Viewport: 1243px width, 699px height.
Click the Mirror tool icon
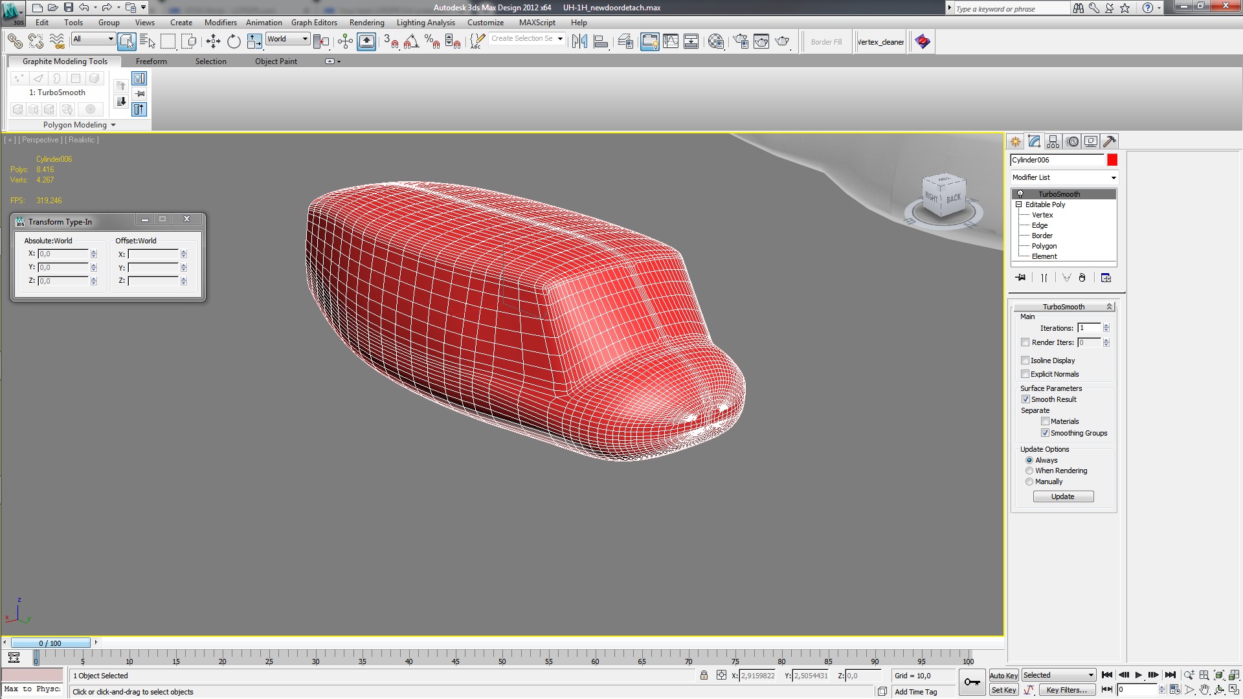pos(579,42)
